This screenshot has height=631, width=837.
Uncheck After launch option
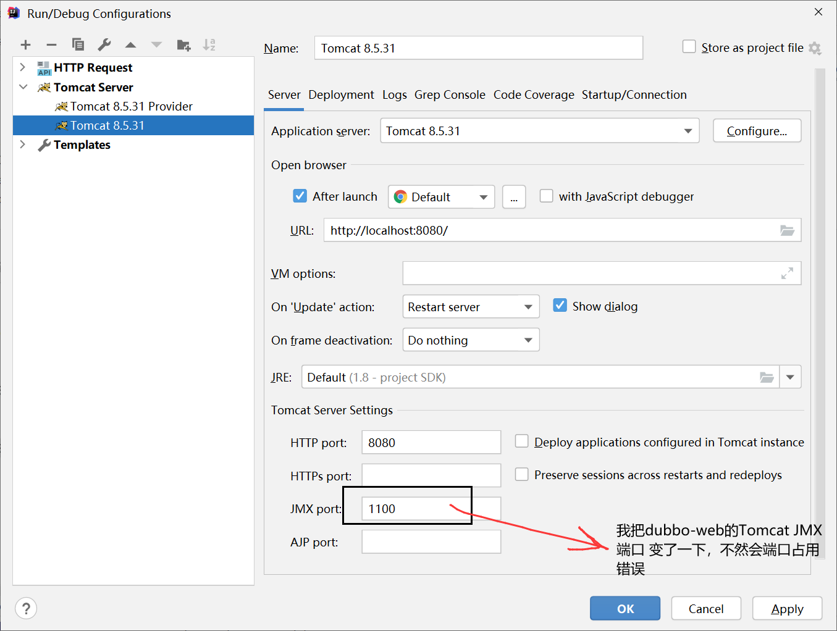(300, 196)
